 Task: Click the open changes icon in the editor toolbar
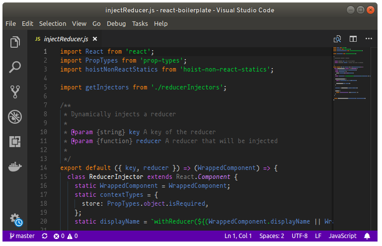[337, 39]
